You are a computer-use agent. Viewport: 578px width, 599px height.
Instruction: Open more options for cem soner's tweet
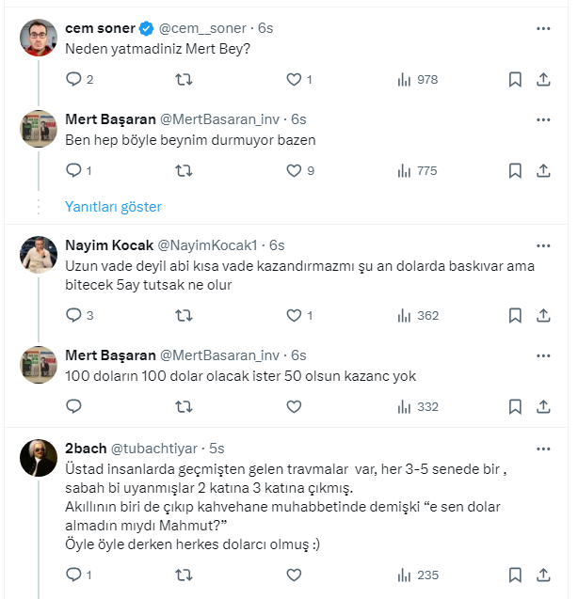point(543,29)
